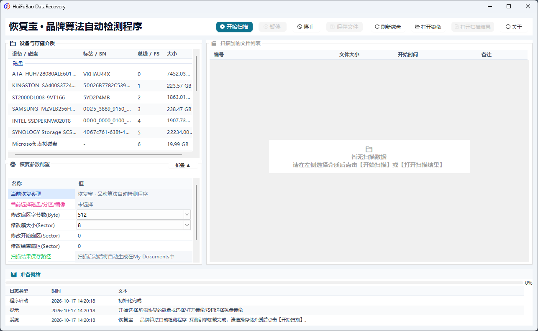
Task: Click the 总线 / FS column header
Action: click(149, 54)
